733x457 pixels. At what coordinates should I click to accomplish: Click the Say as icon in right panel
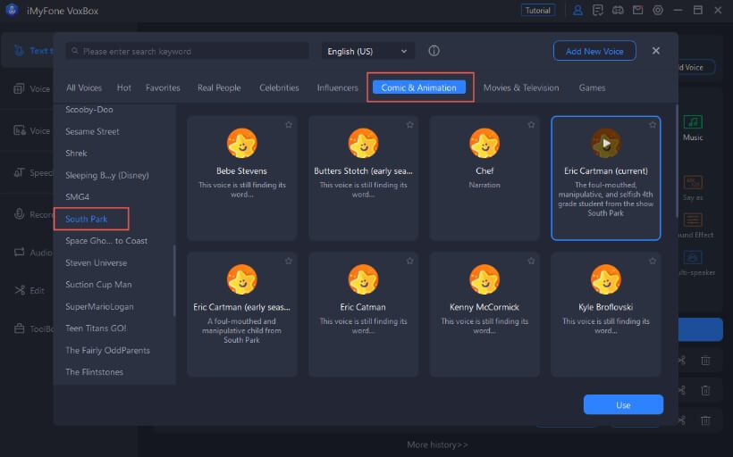tap(693, 182)
